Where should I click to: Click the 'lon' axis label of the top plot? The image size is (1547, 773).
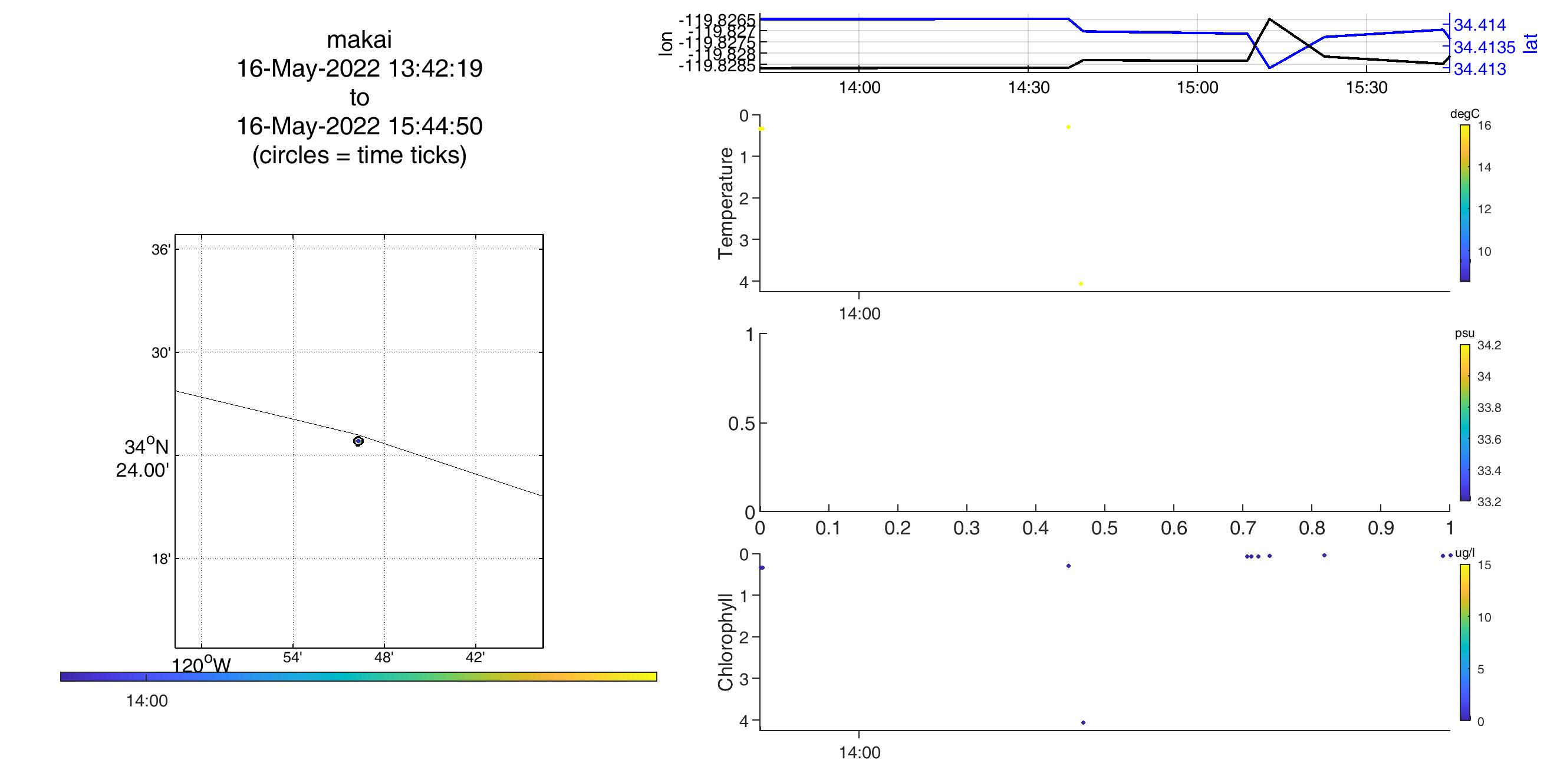pos(666,44)
